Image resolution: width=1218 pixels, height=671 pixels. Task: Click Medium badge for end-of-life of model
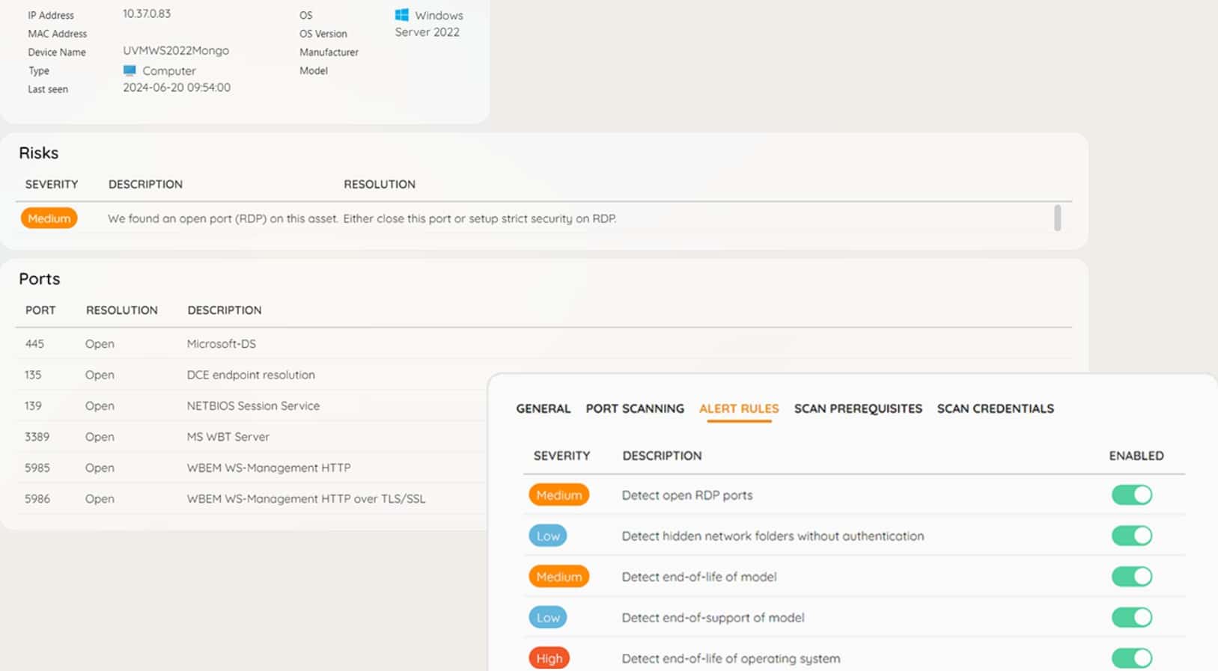(559, 576)
